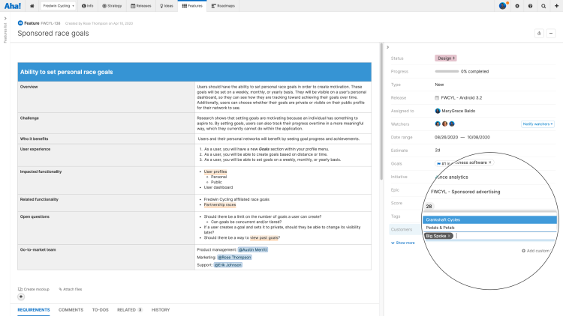Open the Info menu
563x316 pixels.
(87, 6)
